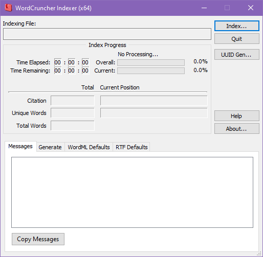Close the WordCruncher Indexer window

pyautogui.click(x=251, y=8)
